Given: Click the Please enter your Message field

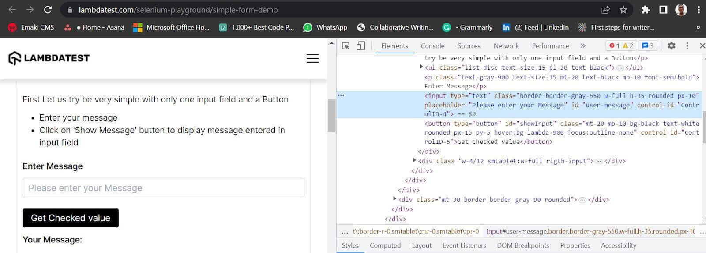Looking at the screenshot, I should tap(163, 188).
